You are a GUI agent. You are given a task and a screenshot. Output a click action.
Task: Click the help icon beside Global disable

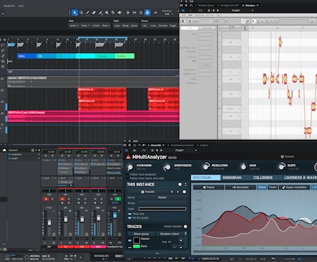[x=185, y=227]
